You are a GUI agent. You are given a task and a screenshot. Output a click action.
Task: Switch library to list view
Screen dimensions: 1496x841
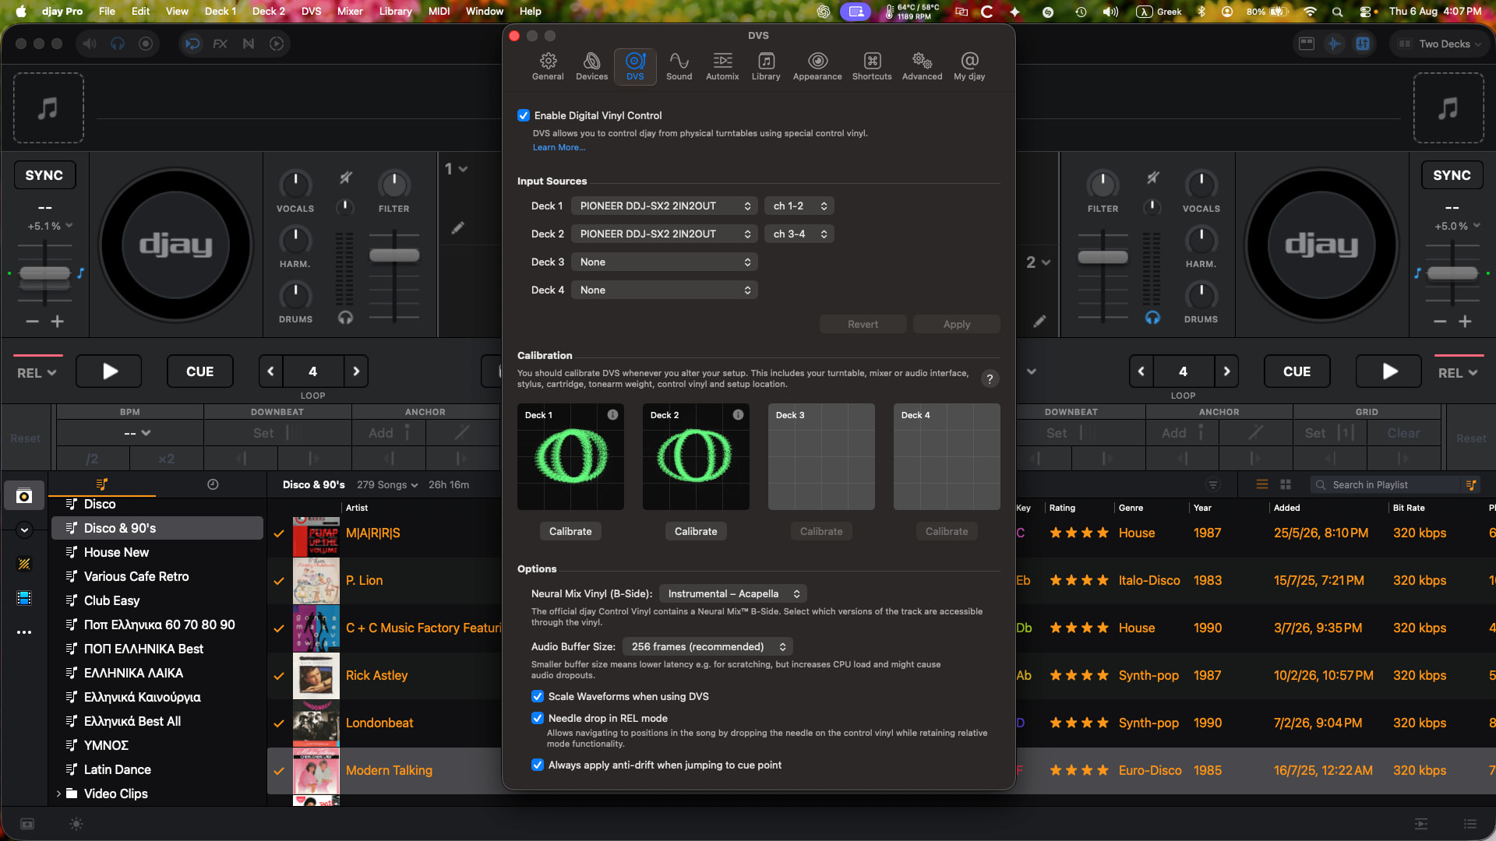point(1262,484)
